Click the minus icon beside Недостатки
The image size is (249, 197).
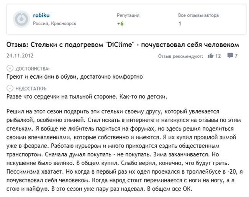point(10,88)
